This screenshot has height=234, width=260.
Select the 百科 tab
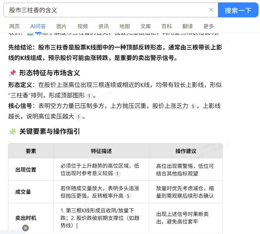coord(167,26)
